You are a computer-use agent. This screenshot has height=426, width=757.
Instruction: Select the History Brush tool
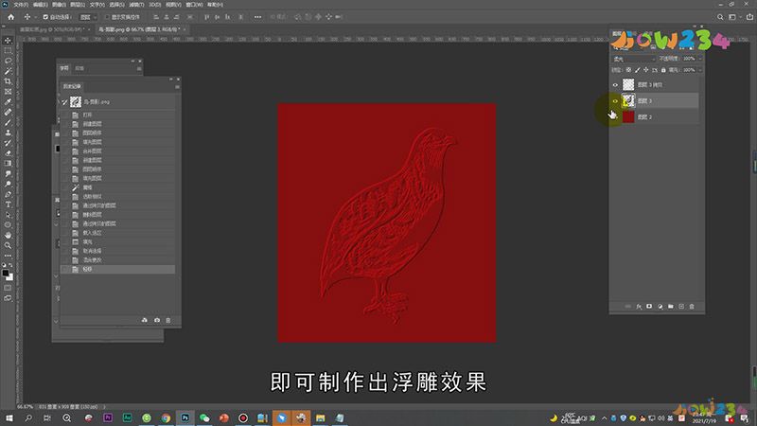(8, 143)
